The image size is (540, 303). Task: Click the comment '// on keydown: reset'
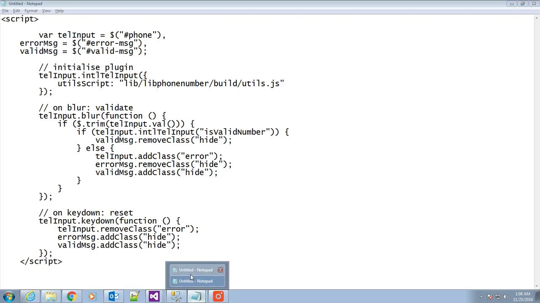pyautogui.click(x=86, y=213)
